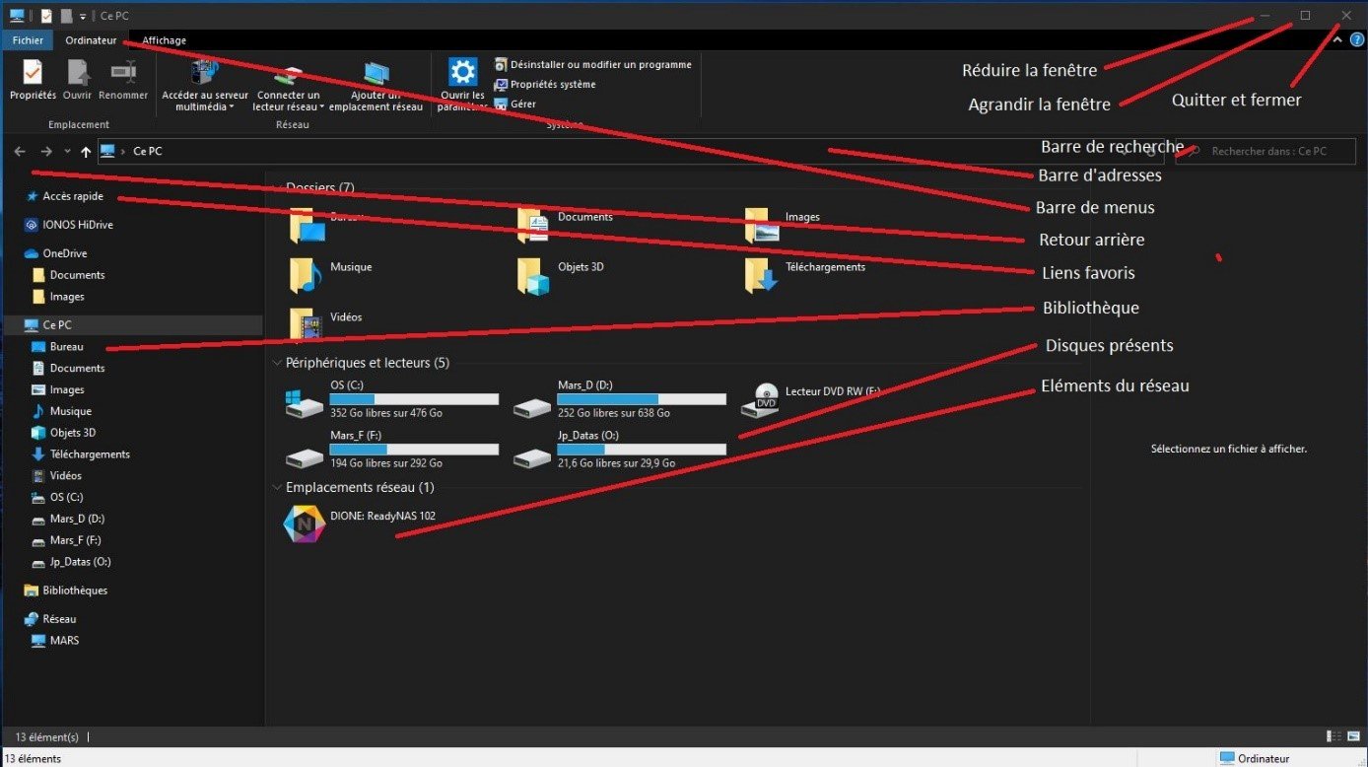The height and width of the screenshot is (767, 1368).
Task: Select the Musique folder in main pane
Action: coord(331,276)
